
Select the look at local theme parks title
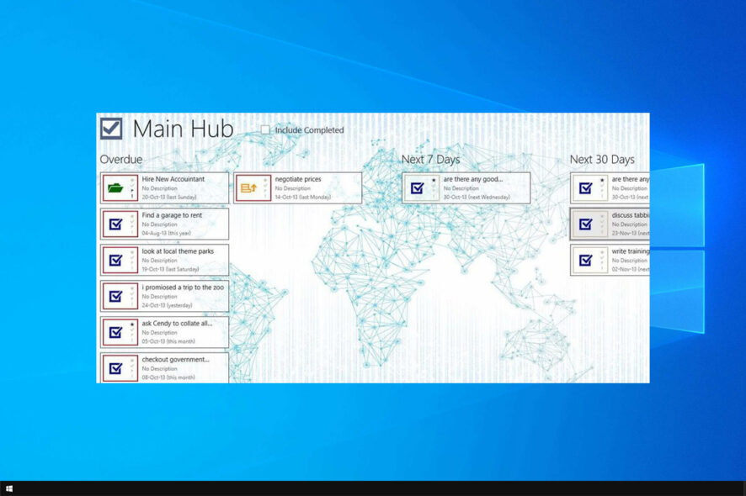[178, 251]
